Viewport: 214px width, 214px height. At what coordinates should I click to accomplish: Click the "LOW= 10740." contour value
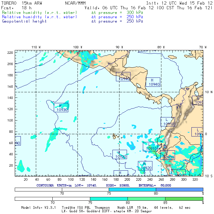(x=86, y=185)
